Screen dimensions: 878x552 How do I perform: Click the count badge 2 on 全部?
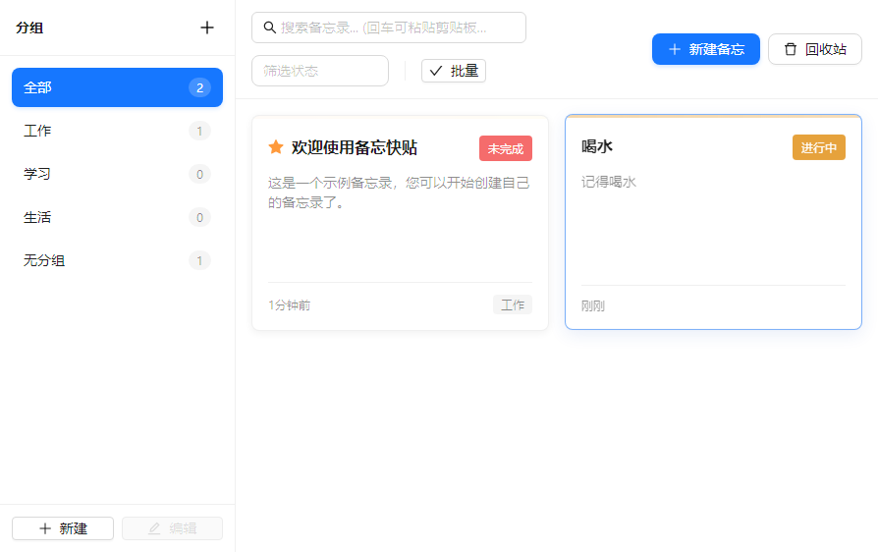pyautogui.click(x=199, y=87)
